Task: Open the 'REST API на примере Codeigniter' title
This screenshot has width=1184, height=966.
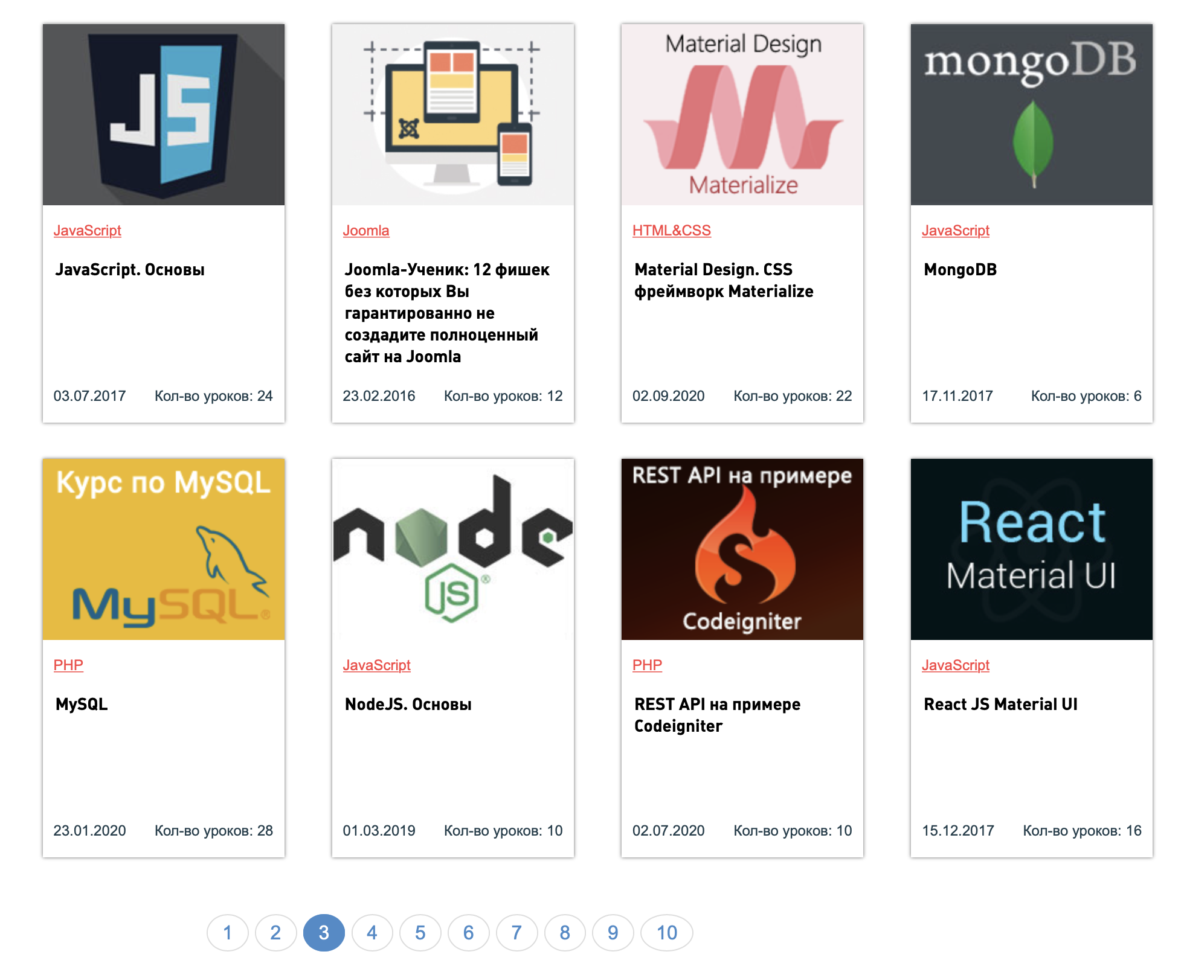Action: pyautogui.click(x=718, y=715)
